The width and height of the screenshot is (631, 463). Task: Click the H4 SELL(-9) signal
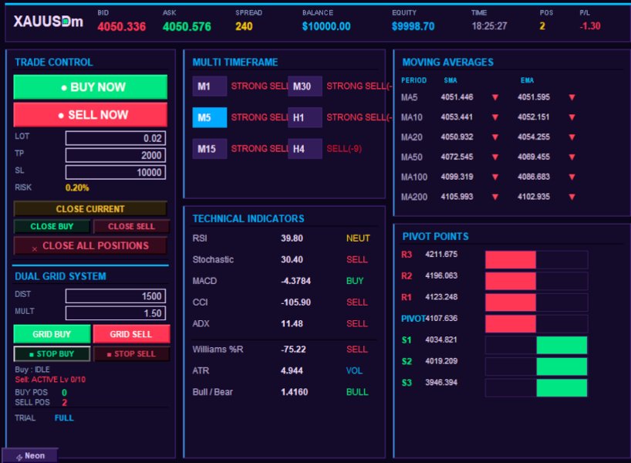pyautogui.click(x=344, y=149)
